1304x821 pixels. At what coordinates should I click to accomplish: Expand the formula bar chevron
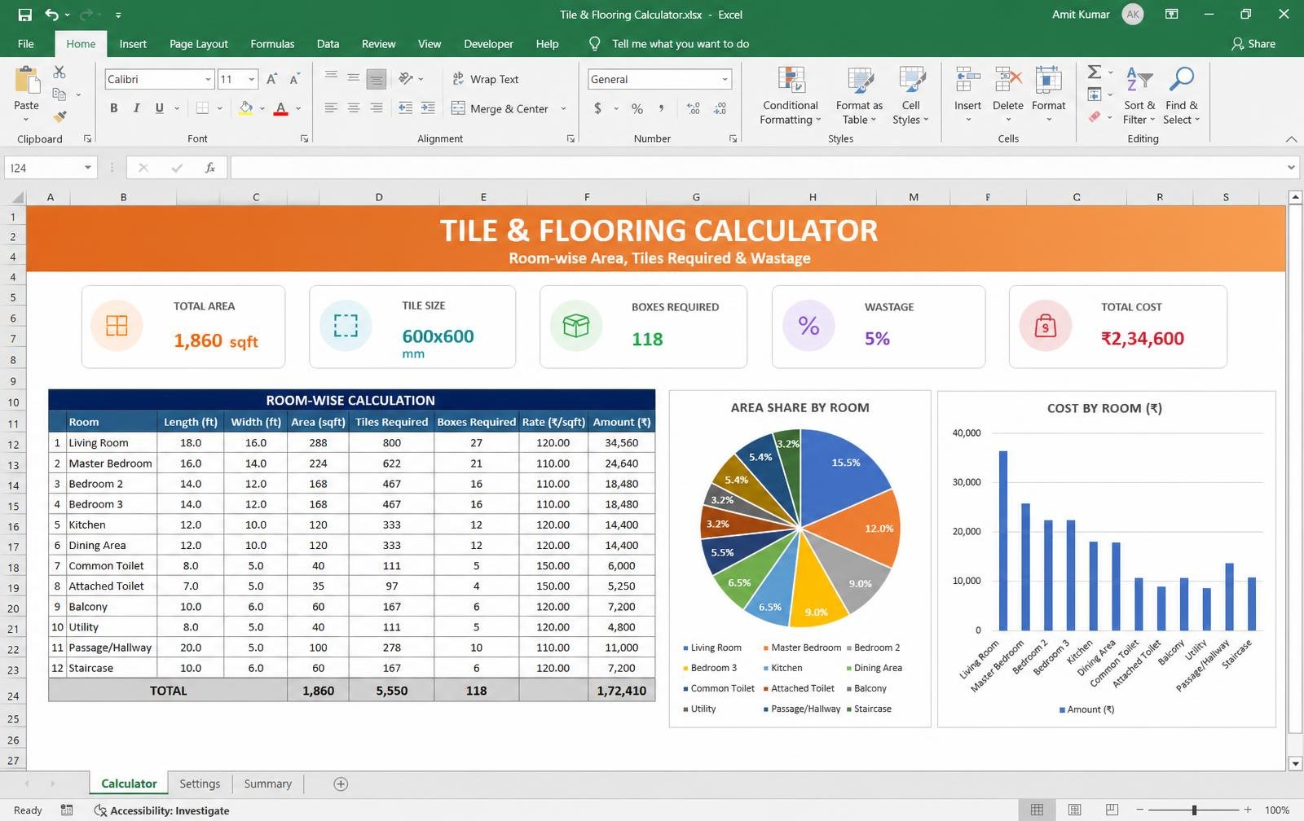(x=1291, y=168)
